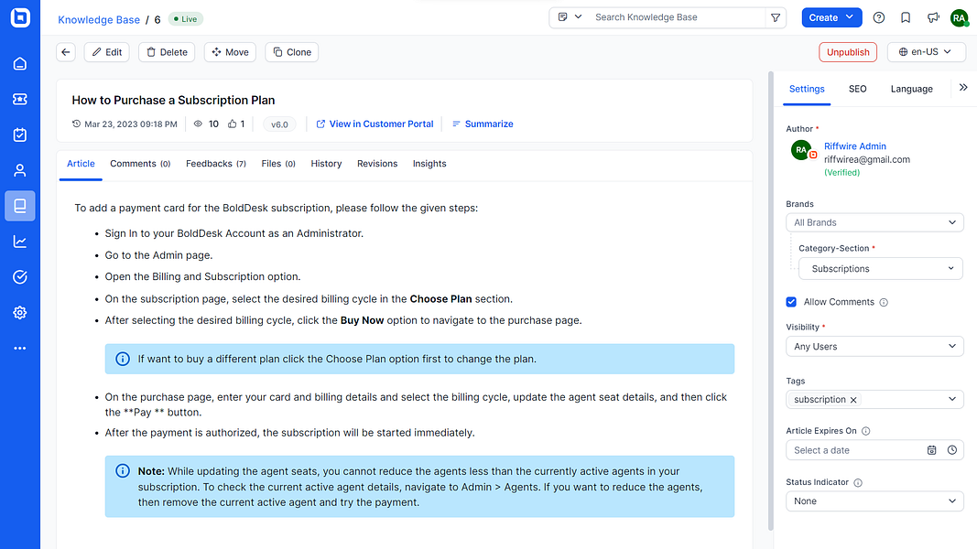Open the RA user profile avatar
This screenshot has width=977, height=549.
(x=959, y=18)
